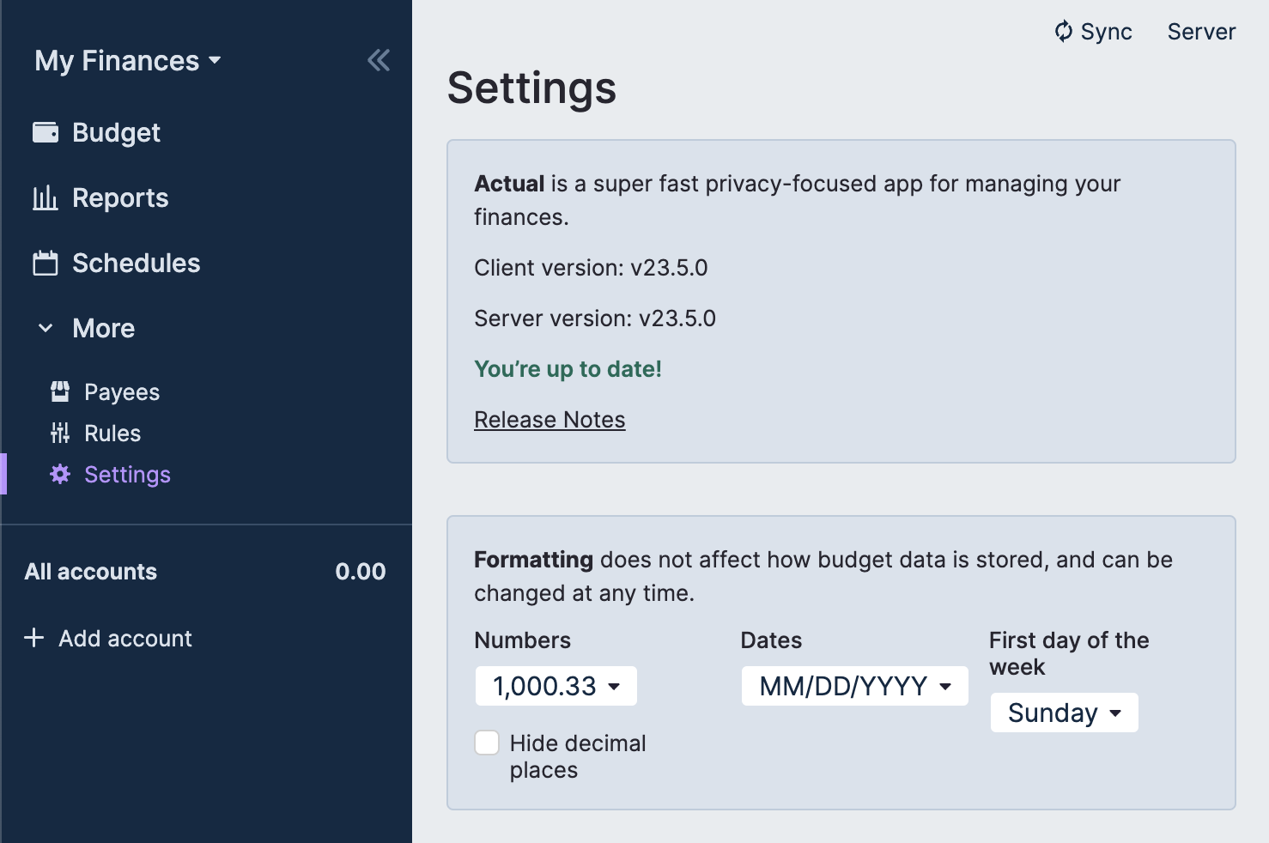
Task: Open the Dates format dropdown
Action: click(x=855, y=686)
